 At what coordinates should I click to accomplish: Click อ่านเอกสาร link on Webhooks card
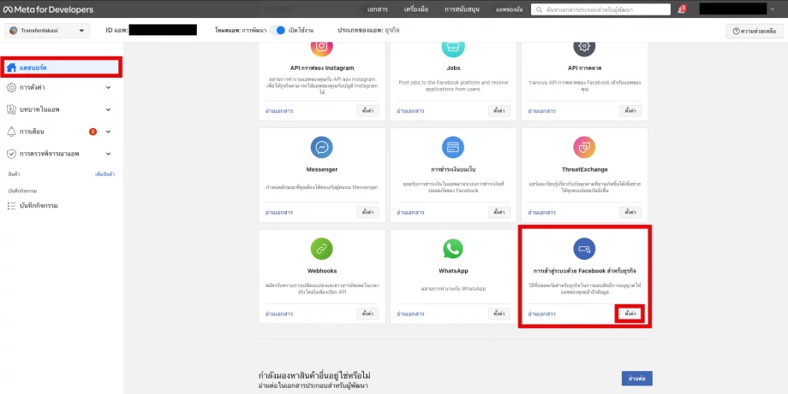pos(279,315)
